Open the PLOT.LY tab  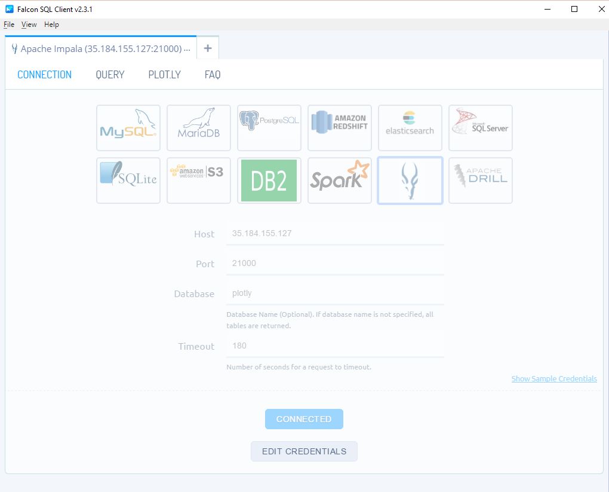point(165,74)
